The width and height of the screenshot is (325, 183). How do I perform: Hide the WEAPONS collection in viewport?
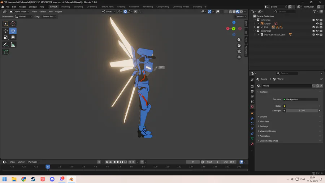(x=317, y=31)
